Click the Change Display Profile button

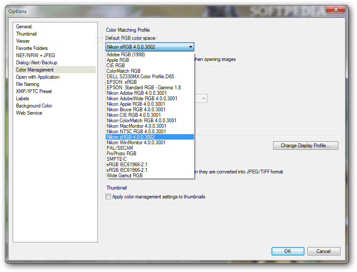click(x=305, y=146)
